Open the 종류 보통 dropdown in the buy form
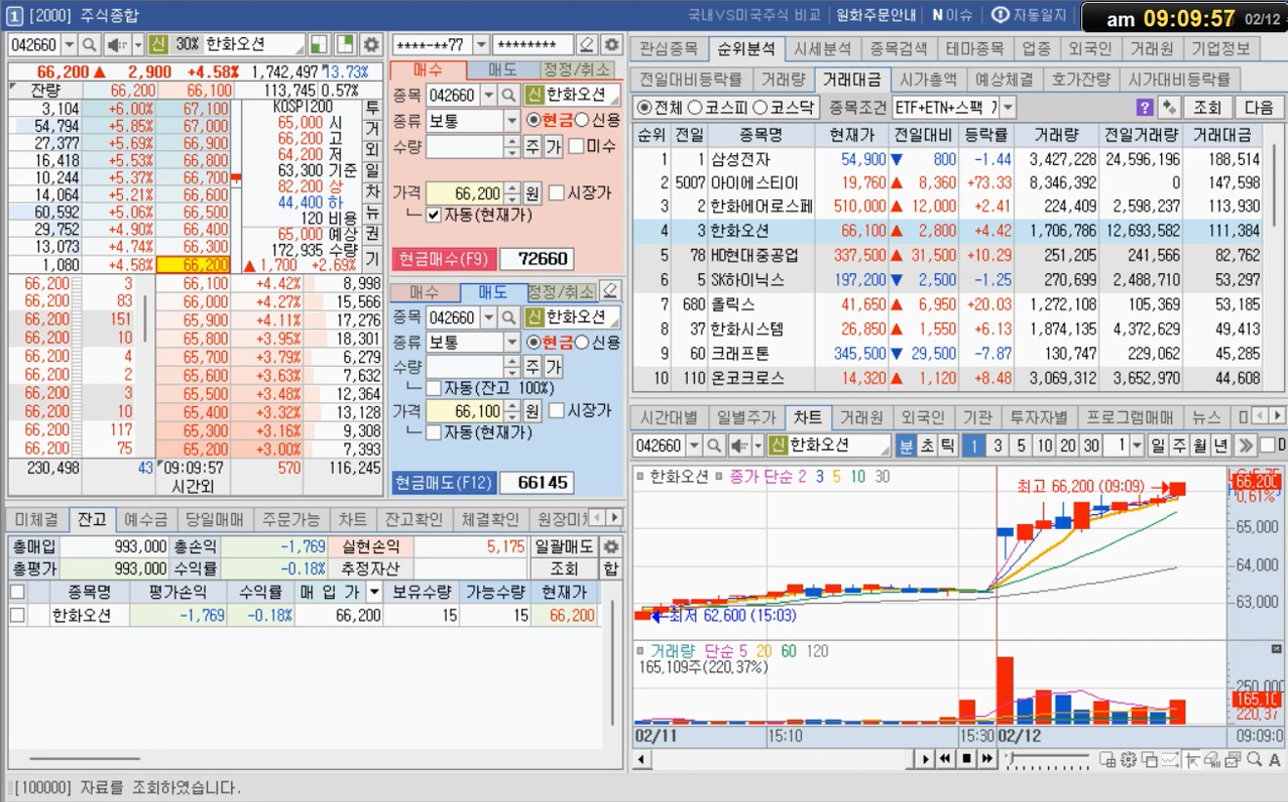Image resolution: width=1288 pixels, height=802 pixels. click(512, 121)
